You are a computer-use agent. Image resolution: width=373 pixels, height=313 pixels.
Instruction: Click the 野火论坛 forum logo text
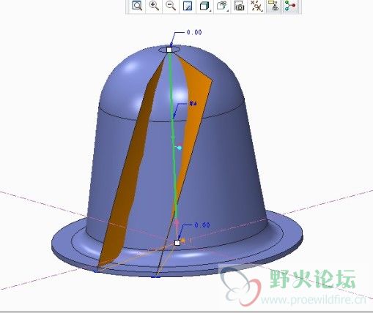click(x=313, y=279)
